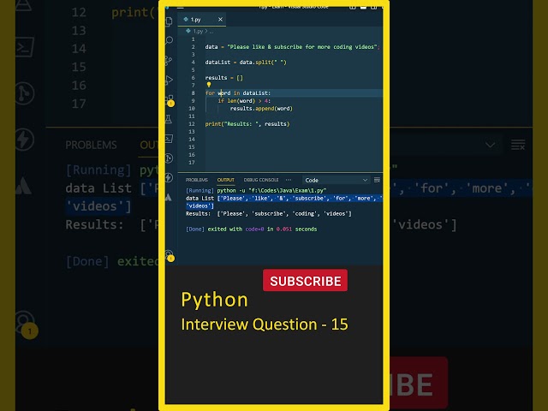Click line number 1 in front editor gutter
The image size is (548, 411).
point(193,39)
